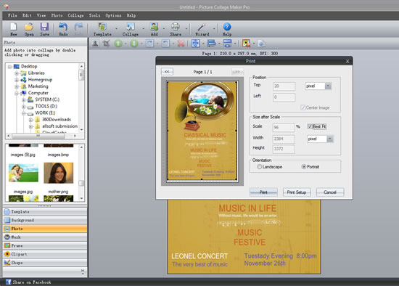Click the photo list vertical scrollbar thumb
The width and height of the screenshot is (399, 286).
pos(81,183)
